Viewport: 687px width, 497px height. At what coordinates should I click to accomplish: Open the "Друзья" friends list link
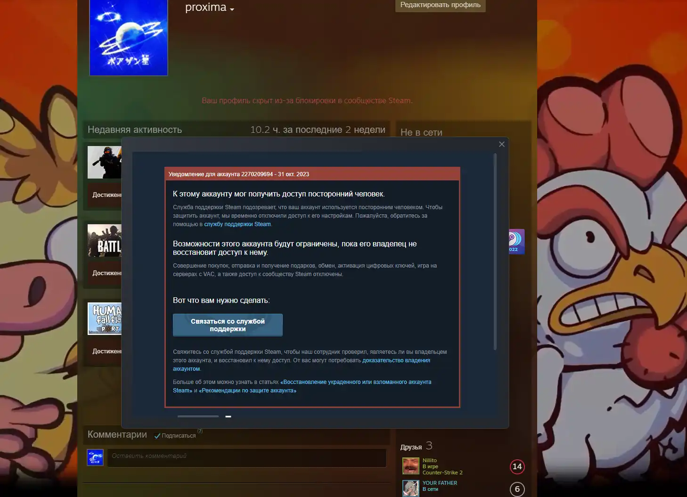pyautogui.click(x=411, y=447)
